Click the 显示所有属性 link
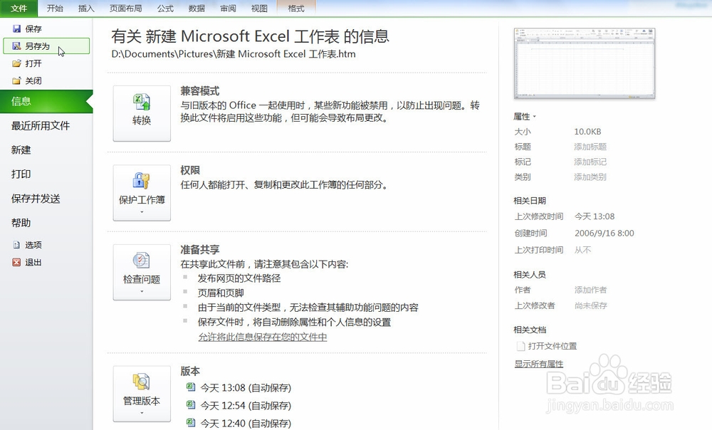 pos(538,364)
